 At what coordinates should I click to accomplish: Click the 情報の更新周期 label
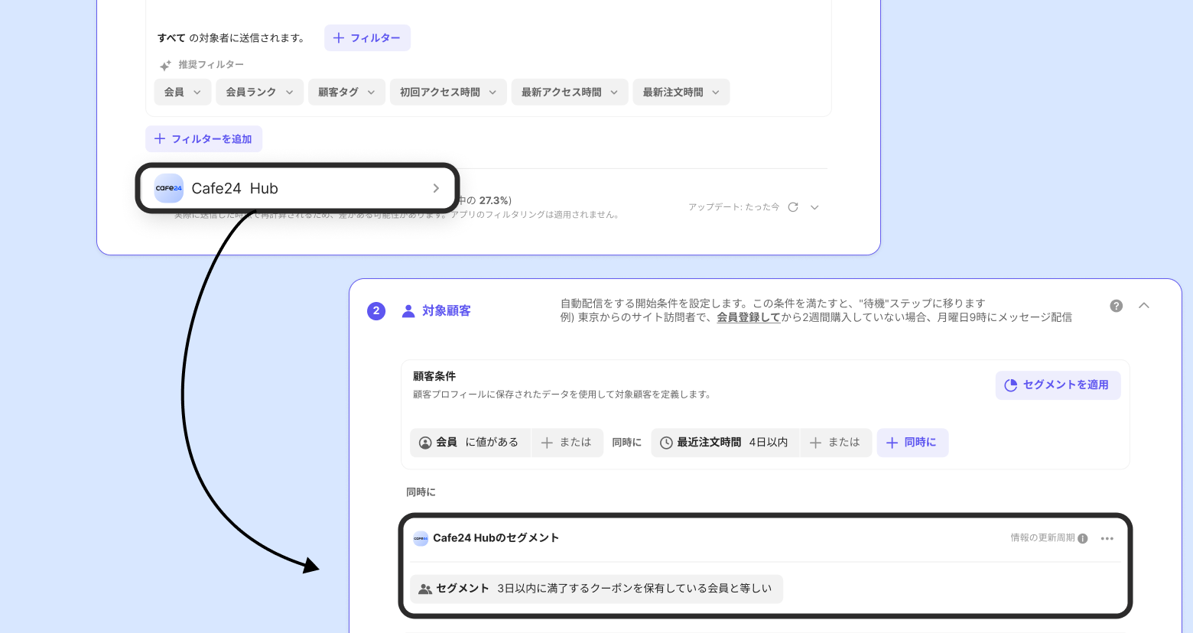coord(1042,538)
